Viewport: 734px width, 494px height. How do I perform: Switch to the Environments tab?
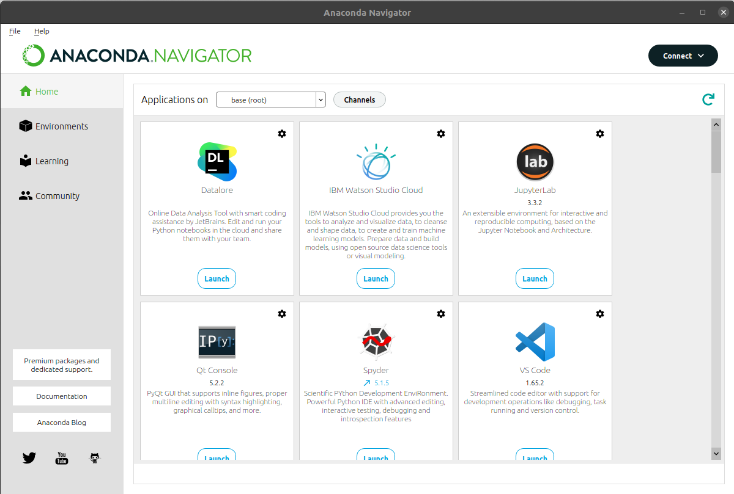coord(62,126)
